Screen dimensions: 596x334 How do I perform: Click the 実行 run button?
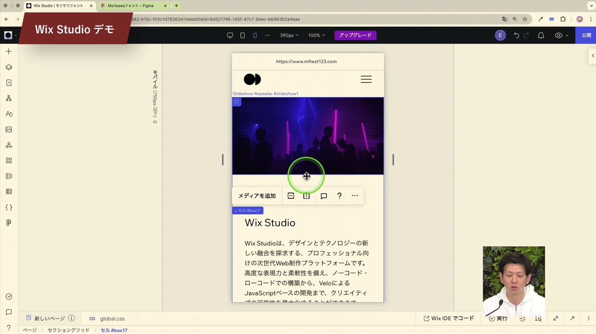click(x=498, y=318)
